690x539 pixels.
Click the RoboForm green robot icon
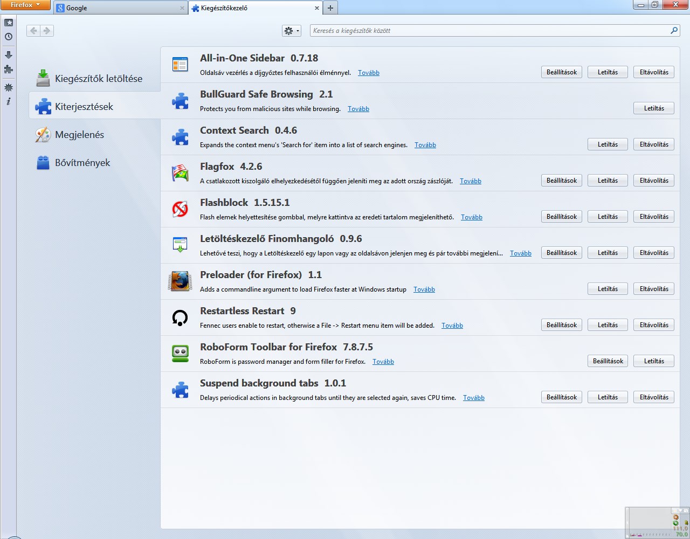point(180,354)
